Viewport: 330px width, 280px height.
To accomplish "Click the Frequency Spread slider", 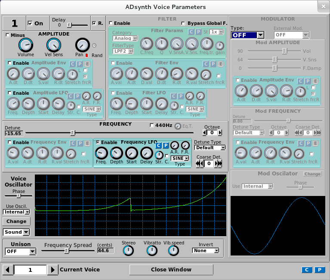I will point(67,251).
